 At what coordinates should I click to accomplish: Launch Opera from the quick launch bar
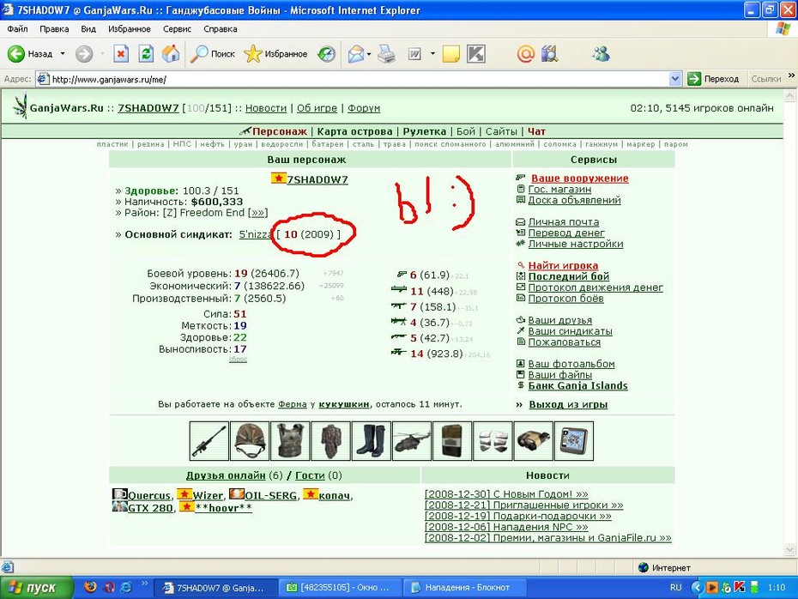109,587
